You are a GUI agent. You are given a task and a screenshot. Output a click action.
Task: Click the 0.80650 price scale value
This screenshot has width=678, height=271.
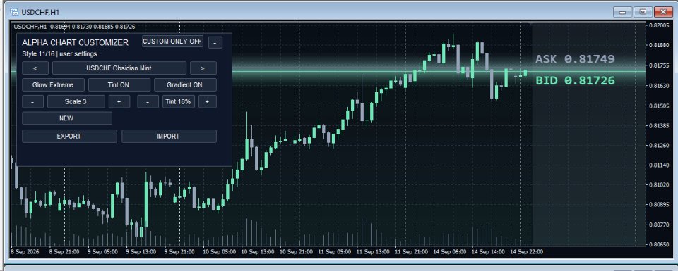660,244
